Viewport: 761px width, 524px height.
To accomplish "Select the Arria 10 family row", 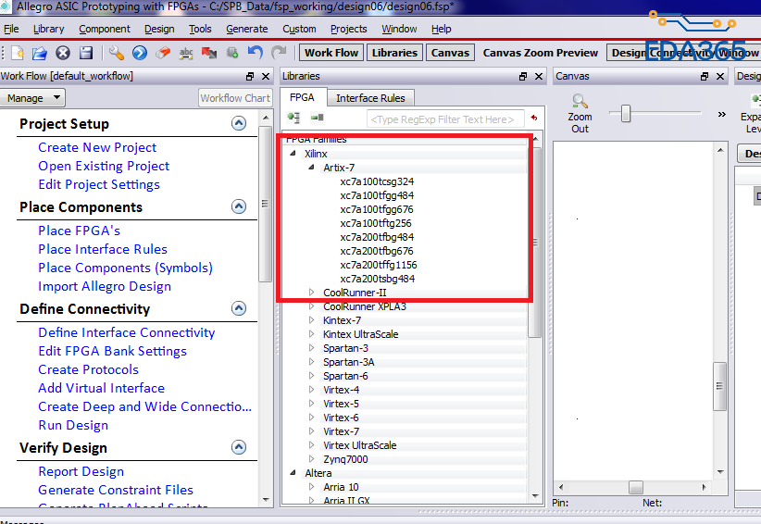I will pos(341,487).
